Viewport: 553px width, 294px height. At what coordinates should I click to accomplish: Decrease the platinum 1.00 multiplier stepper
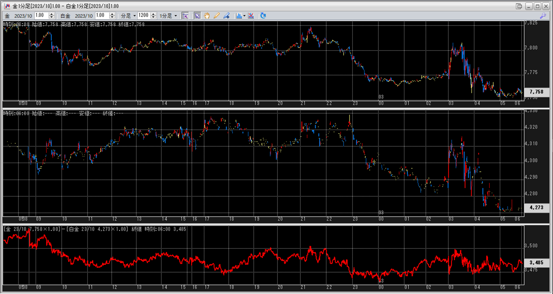pos(112,17)
